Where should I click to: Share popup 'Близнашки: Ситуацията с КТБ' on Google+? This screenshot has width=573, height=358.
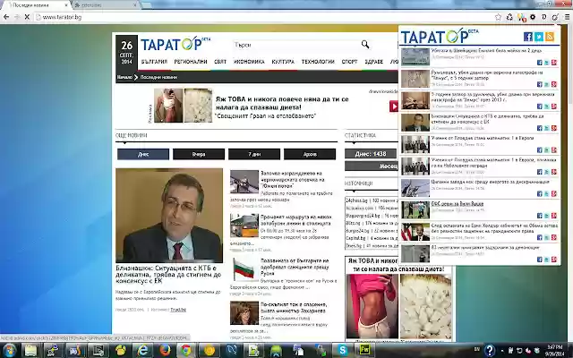point(554,128)
